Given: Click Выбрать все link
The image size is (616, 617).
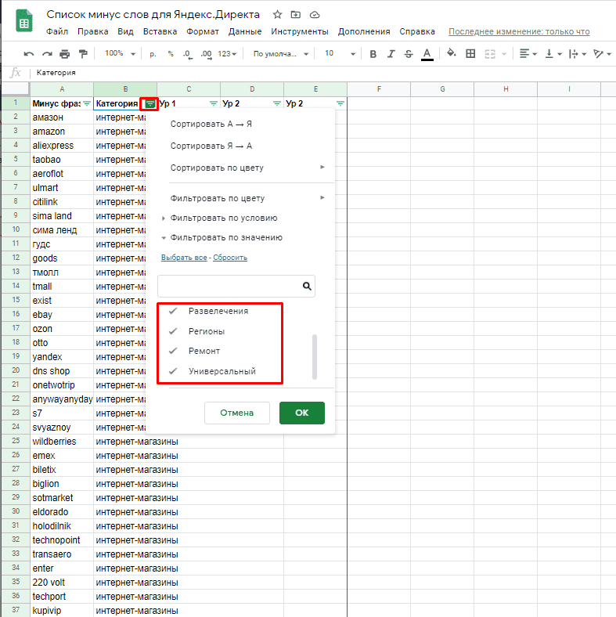Looking at the screenshot, I should click(184, 258).
